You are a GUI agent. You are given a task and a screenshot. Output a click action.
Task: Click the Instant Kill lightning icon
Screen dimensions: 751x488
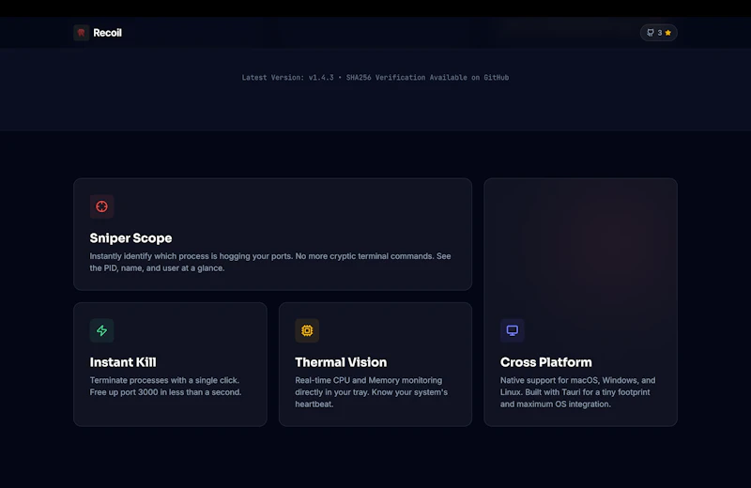pos(101,330)
